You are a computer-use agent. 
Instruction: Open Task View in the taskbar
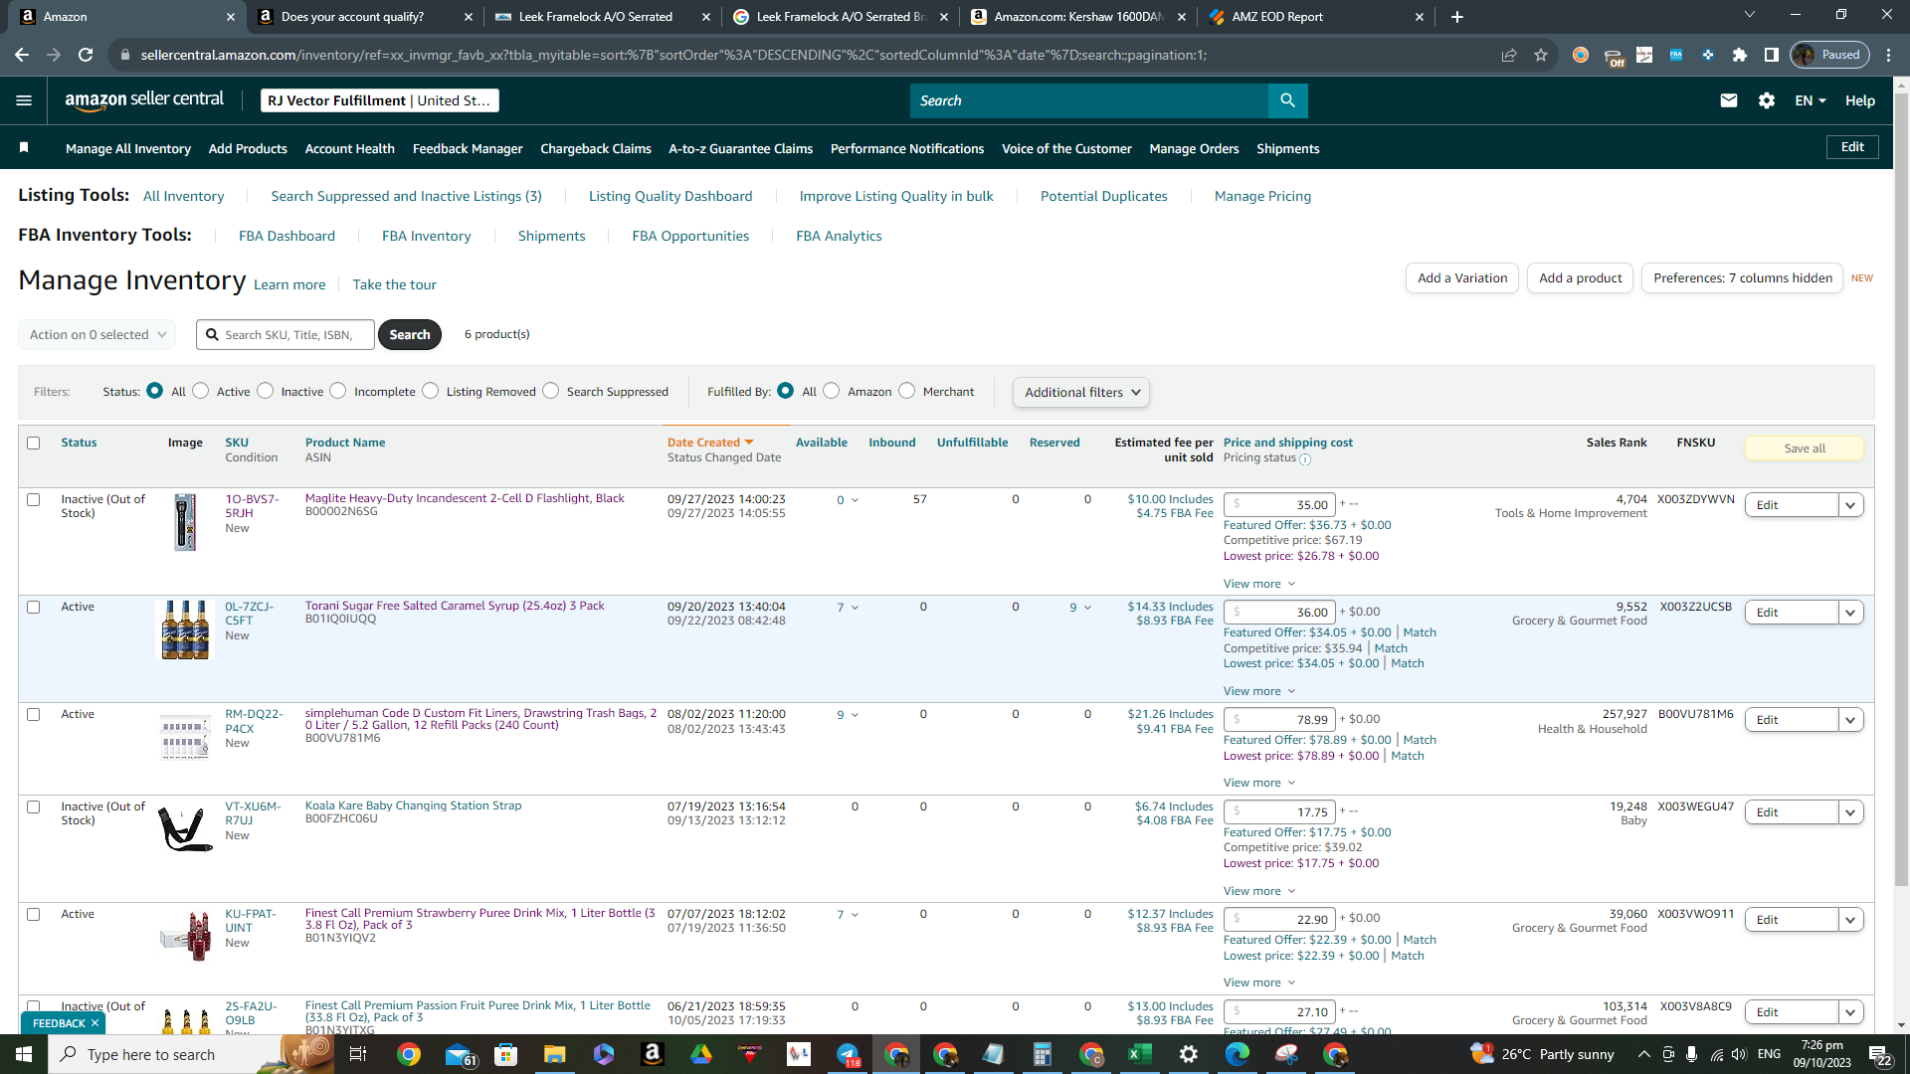pyautogui.click(x=358, y=1054)
